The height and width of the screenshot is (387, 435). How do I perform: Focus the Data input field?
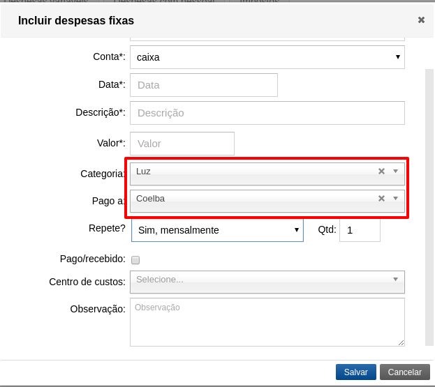[x=203, y=85]
